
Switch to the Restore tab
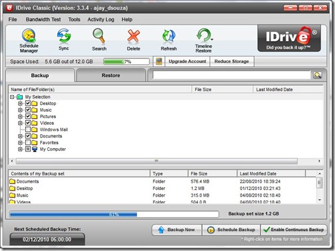tap(111, 75)
